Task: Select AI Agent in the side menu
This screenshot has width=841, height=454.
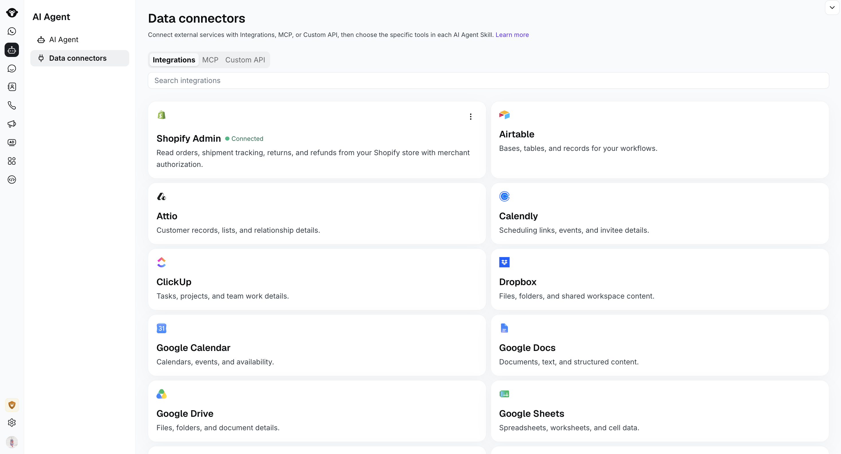Action: point(80,40)
